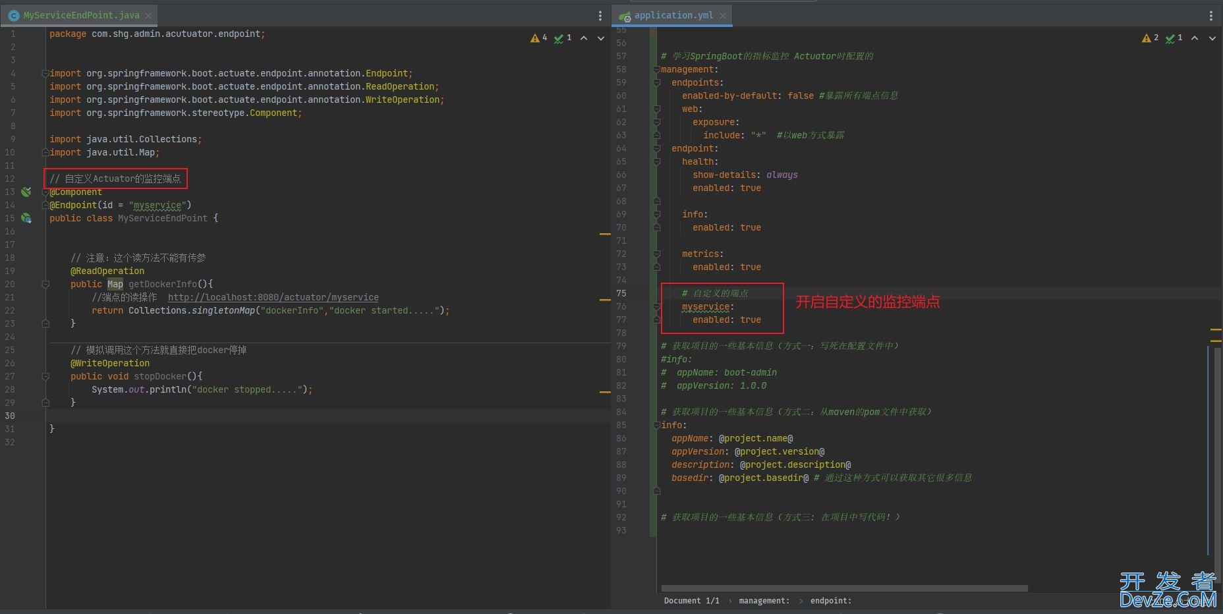Collapse the endpoint: block at line 64
The width and height of the screenshot is (1223, 614).
pos(656,148)
